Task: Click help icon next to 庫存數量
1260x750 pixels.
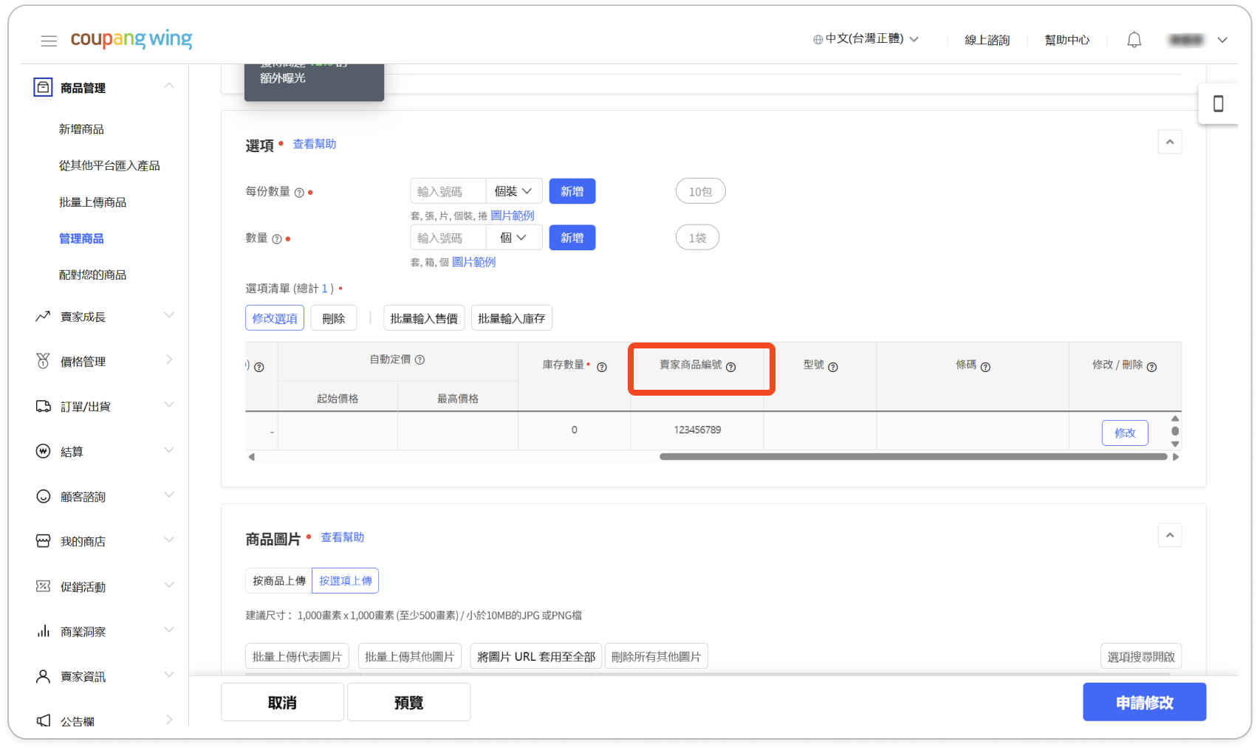Action: point(602,367)
